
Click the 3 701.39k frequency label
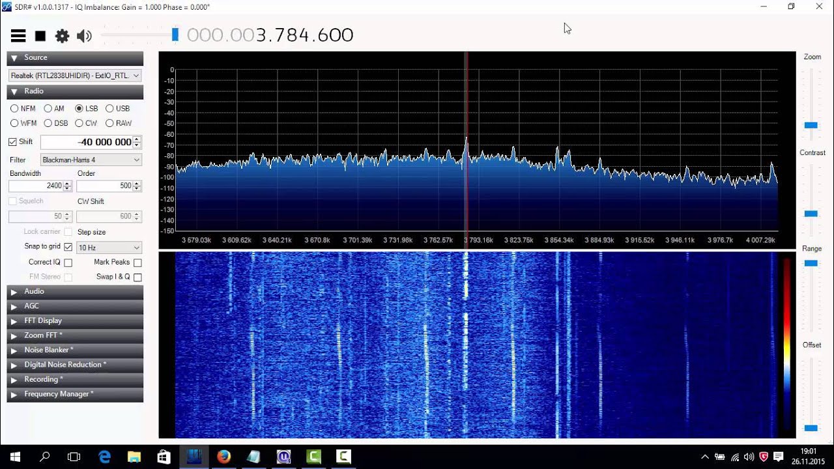[x=358, y=240]
